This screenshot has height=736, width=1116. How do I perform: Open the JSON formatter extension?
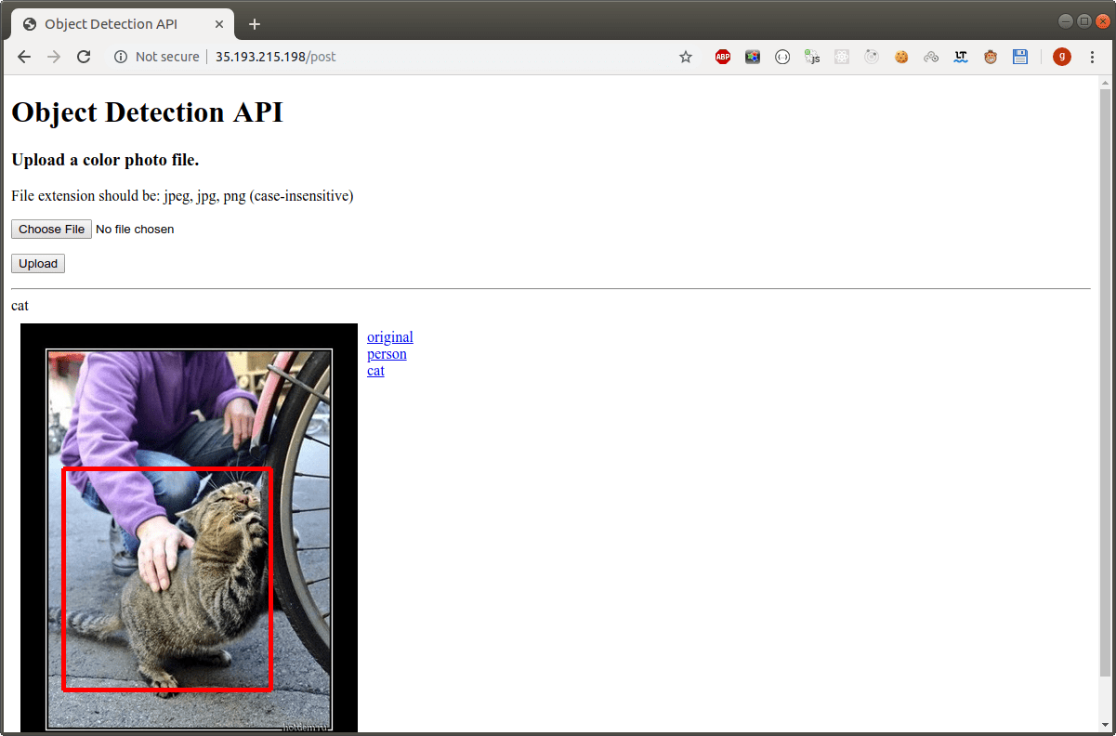coord(782,57)
